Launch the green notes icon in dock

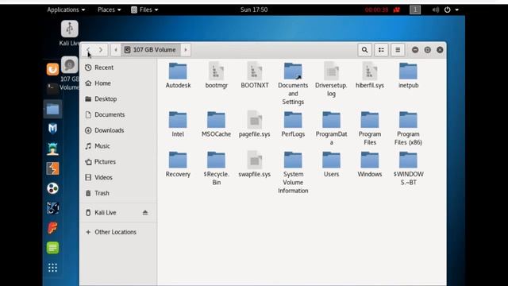click(52, 248)
